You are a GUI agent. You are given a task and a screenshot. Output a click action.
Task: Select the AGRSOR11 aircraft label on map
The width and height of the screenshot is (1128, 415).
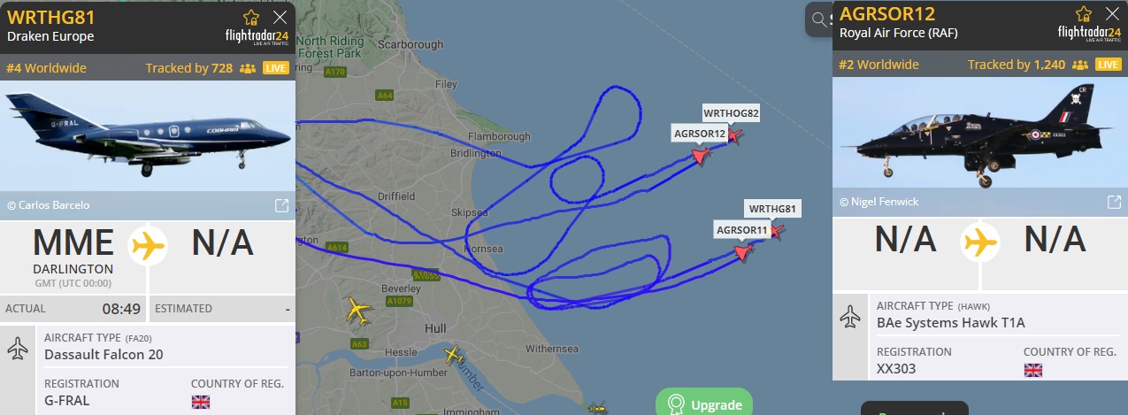(x=741, y=229)
